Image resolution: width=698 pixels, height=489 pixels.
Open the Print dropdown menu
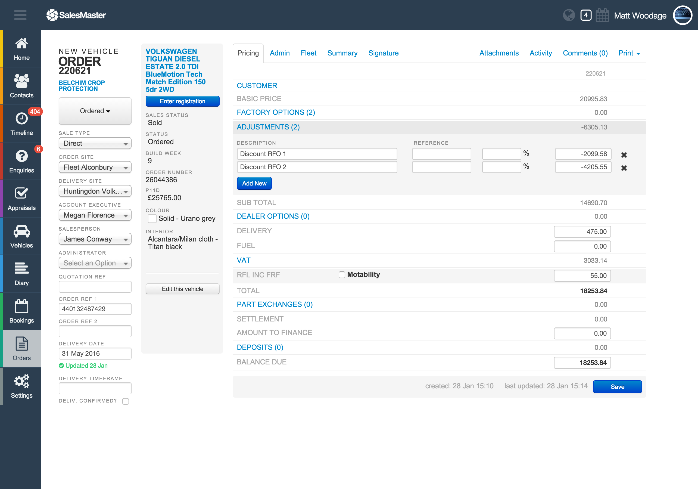629,53
